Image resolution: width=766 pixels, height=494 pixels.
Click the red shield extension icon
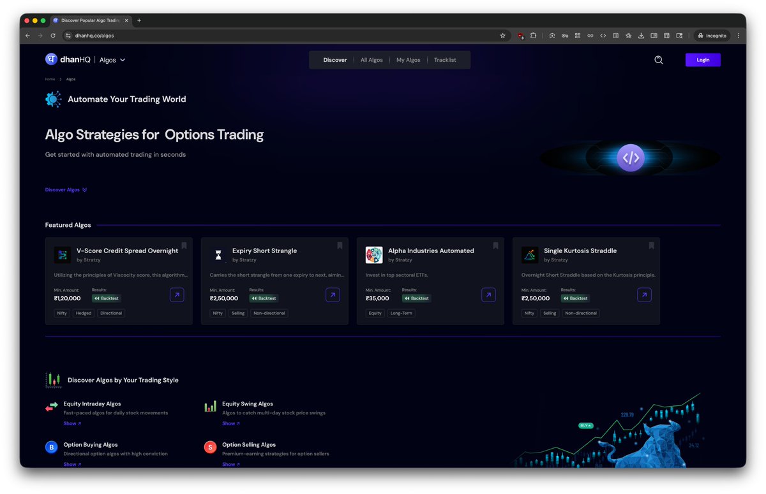[x=521, y=36]
